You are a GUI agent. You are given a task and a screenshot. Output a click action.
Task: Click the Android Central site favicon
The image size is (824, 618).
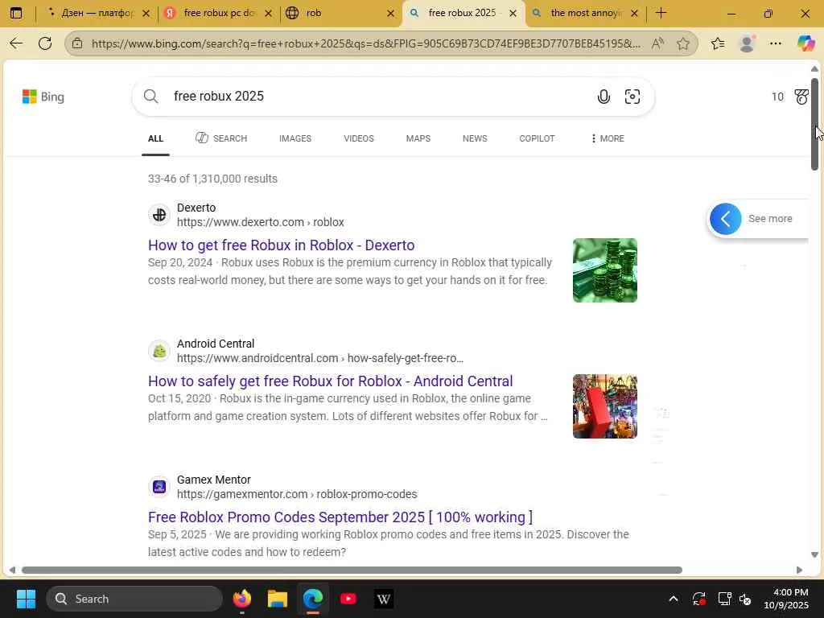pos(159,351)
